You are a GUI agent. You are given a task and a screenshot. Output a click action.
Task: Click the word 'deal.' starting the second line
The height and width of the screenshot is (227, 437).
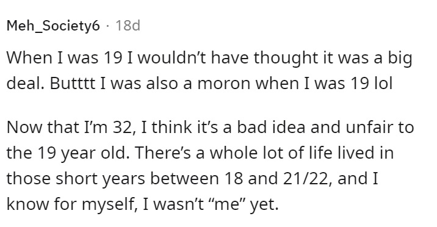click(25, 83)
